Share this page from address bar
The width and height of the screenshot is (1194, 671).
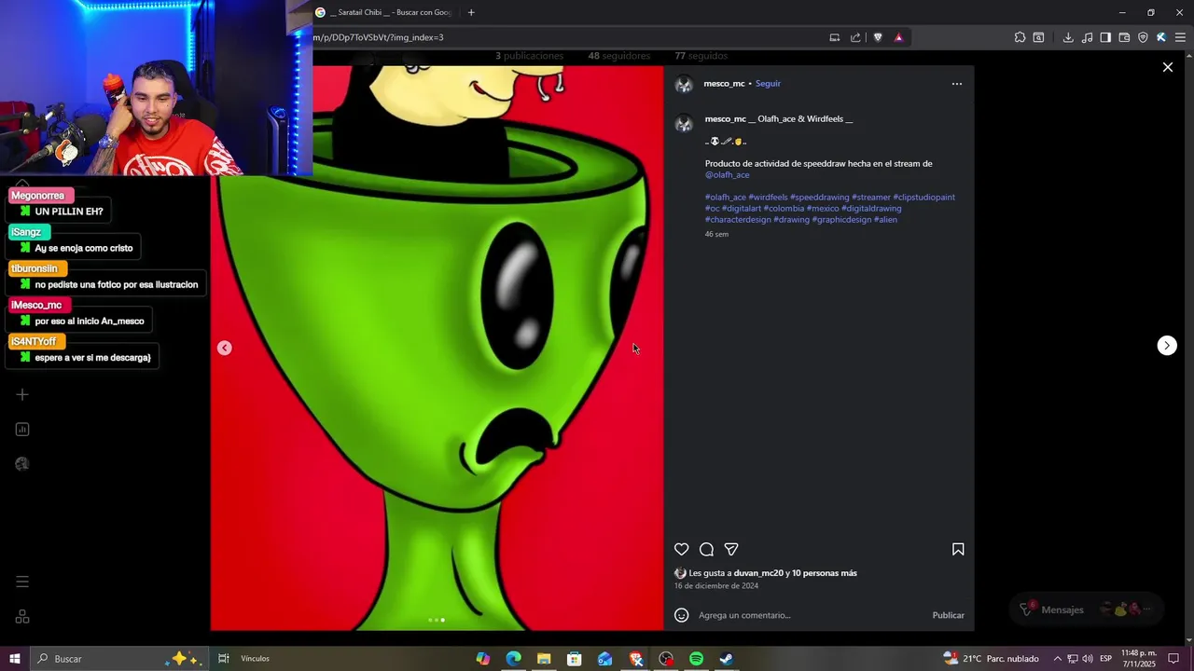[855, 37]
